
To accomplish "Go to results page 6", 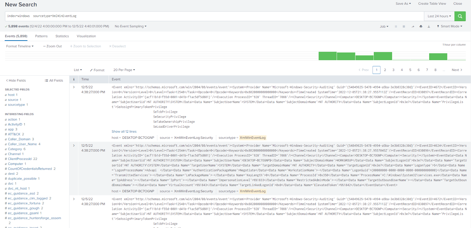I will [418, 70].
